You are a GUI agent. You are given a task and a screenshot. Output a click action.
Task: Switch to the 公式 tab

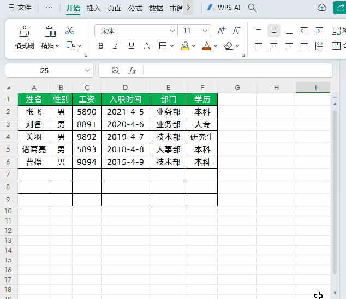point(135,8)
